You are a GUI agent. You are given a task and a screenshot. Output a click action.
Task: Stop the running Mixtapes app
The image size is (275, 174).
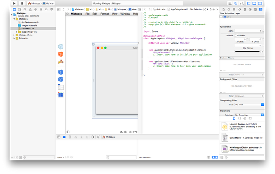(x=22, y=3)
